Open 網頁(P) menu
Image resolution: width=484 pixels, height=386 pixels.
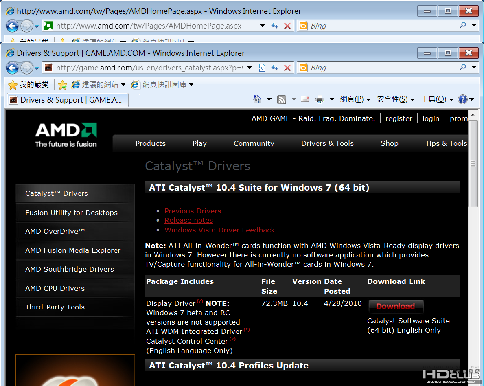[x=355, y=99]
